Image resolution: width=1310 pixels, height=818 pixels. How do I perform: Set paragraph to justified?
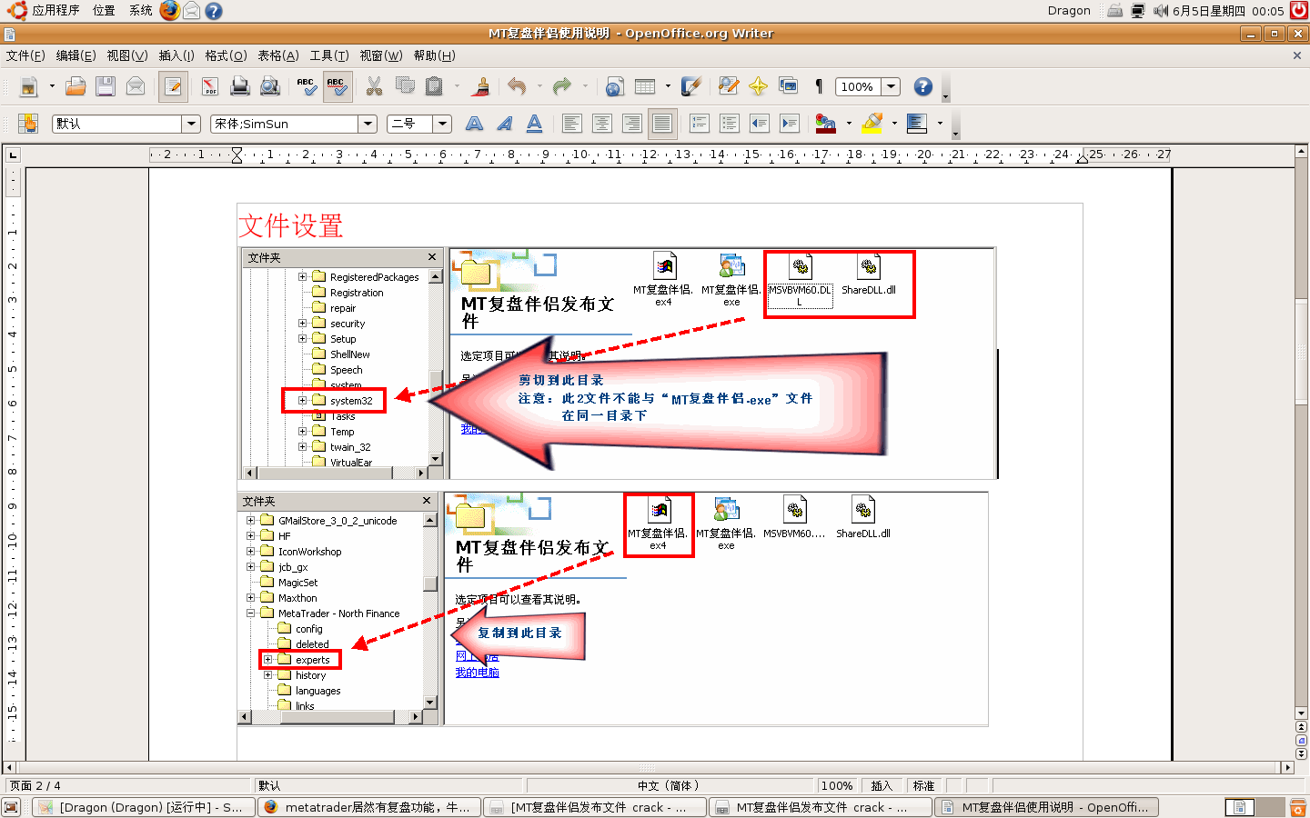tap(662, 124)
